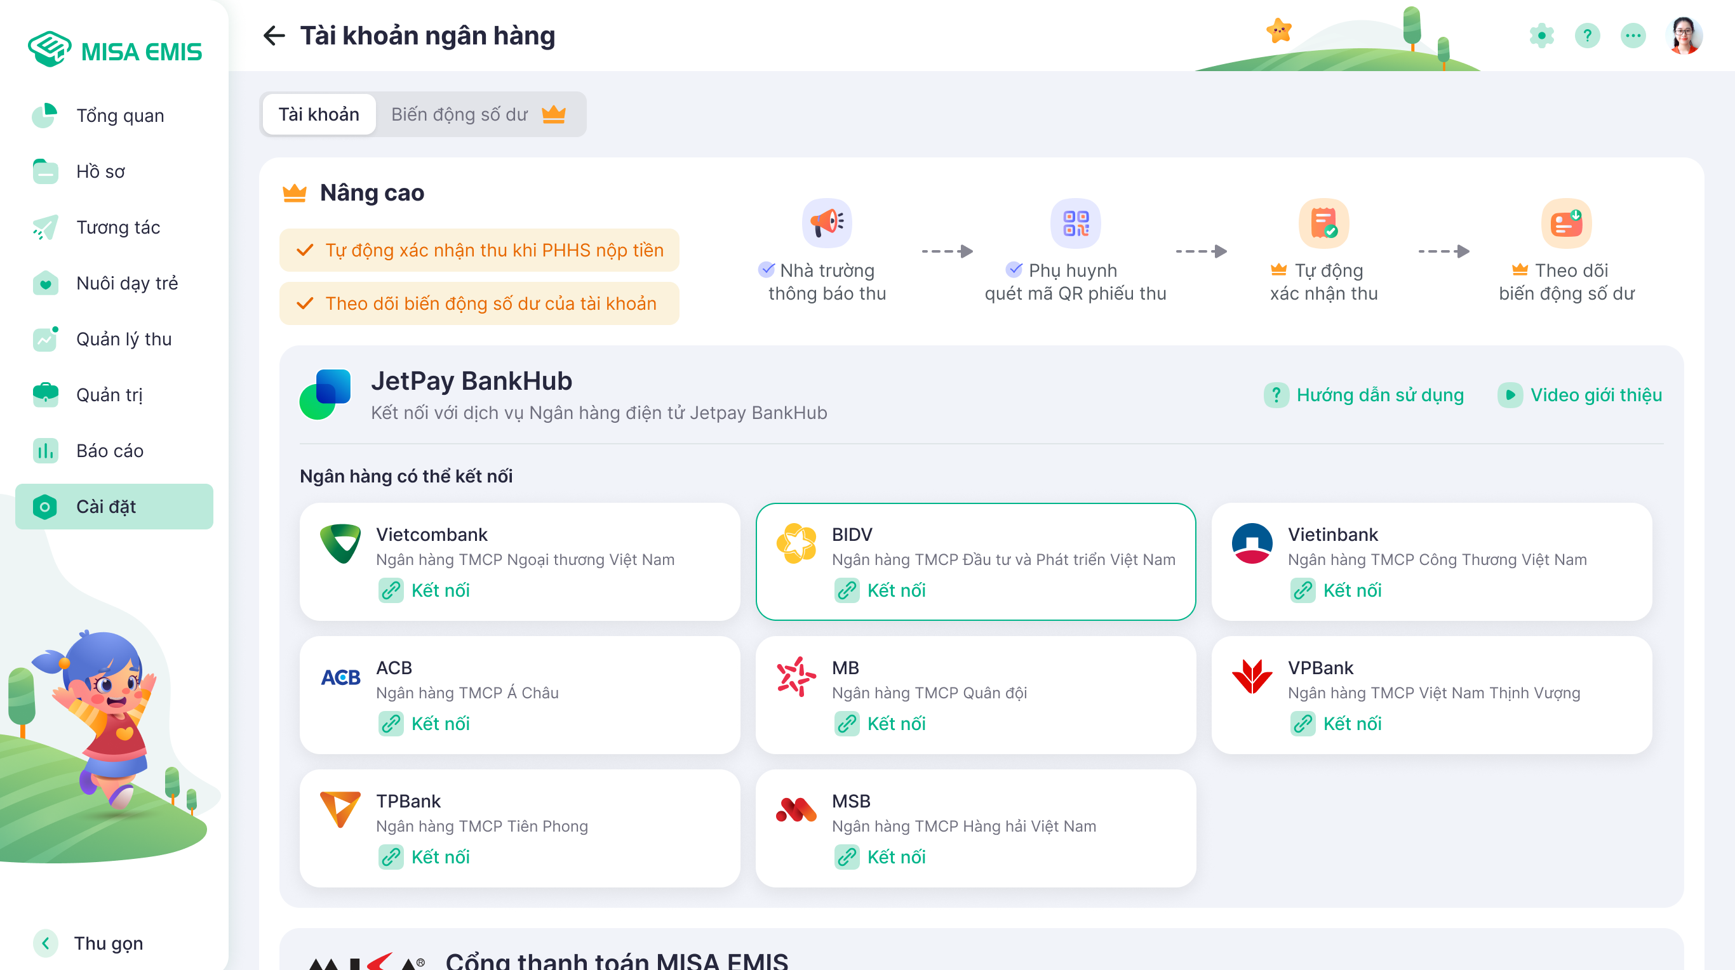Open Báo cáo in the sidebar

click(109, 451)
